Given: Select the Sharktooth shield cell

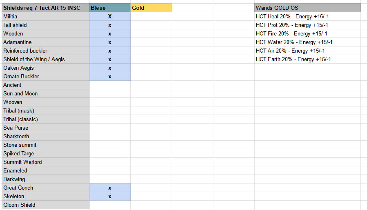Looking at the screenshot, I should (45, 137).
